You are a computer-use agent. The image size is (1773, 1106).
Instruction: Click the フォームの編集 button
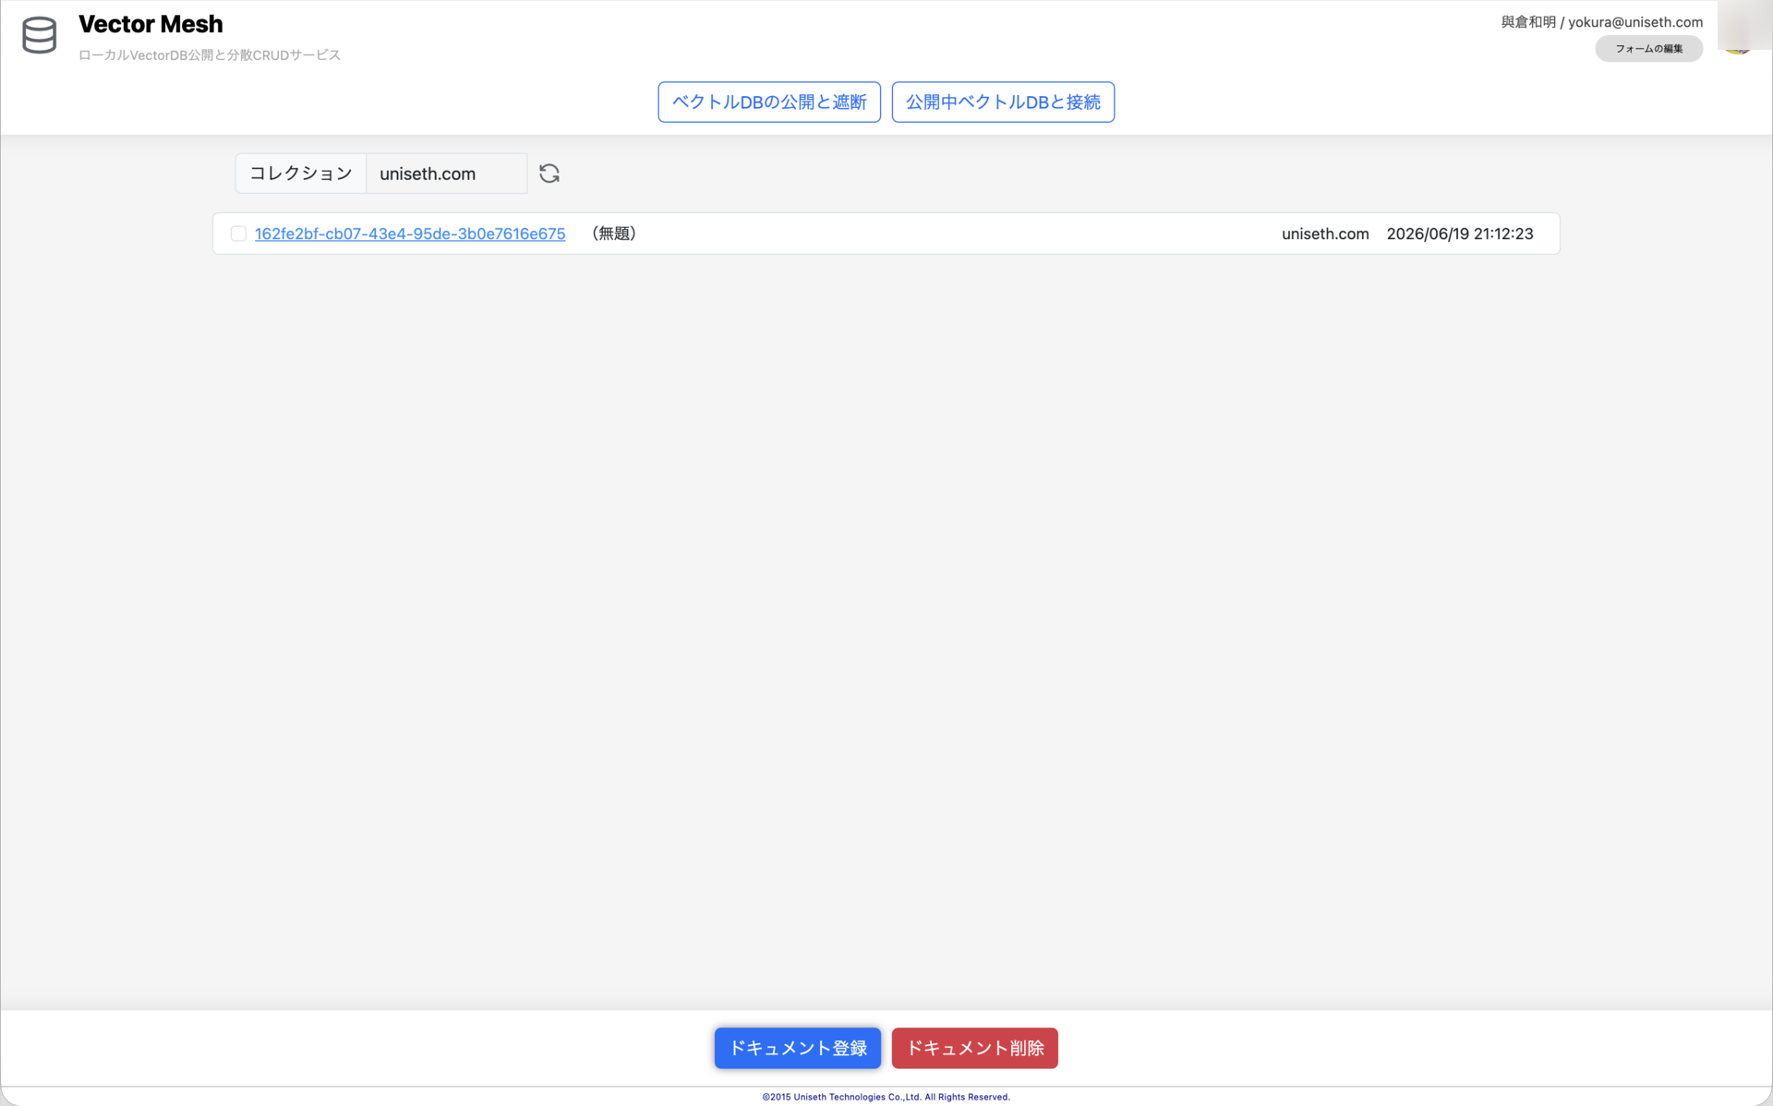click(x=1649, y=49)
